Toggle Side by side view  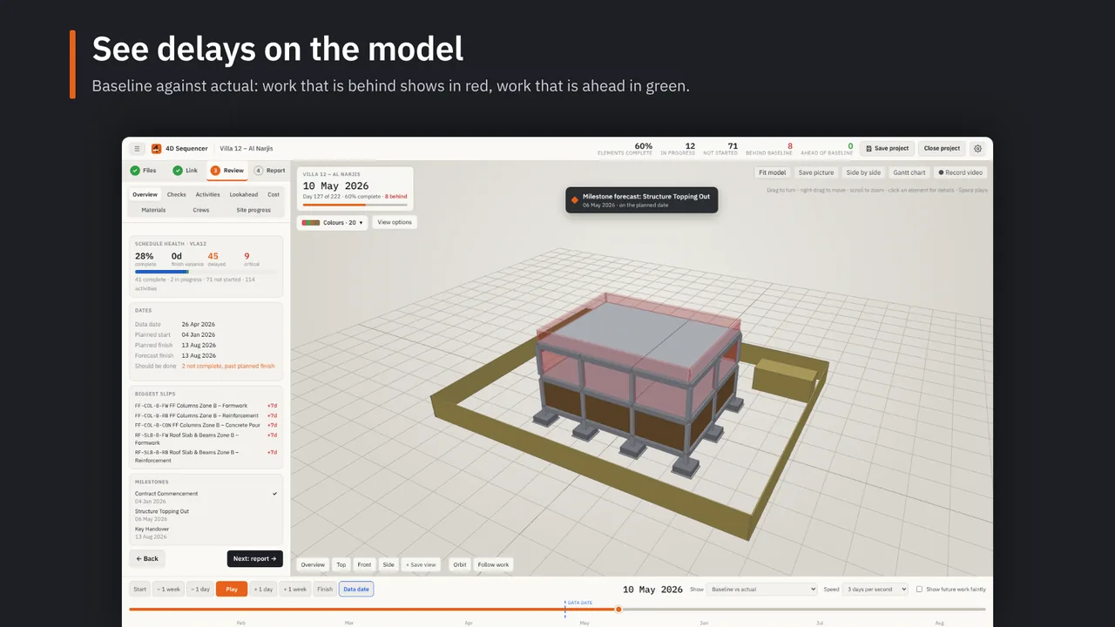coord(863,172)
